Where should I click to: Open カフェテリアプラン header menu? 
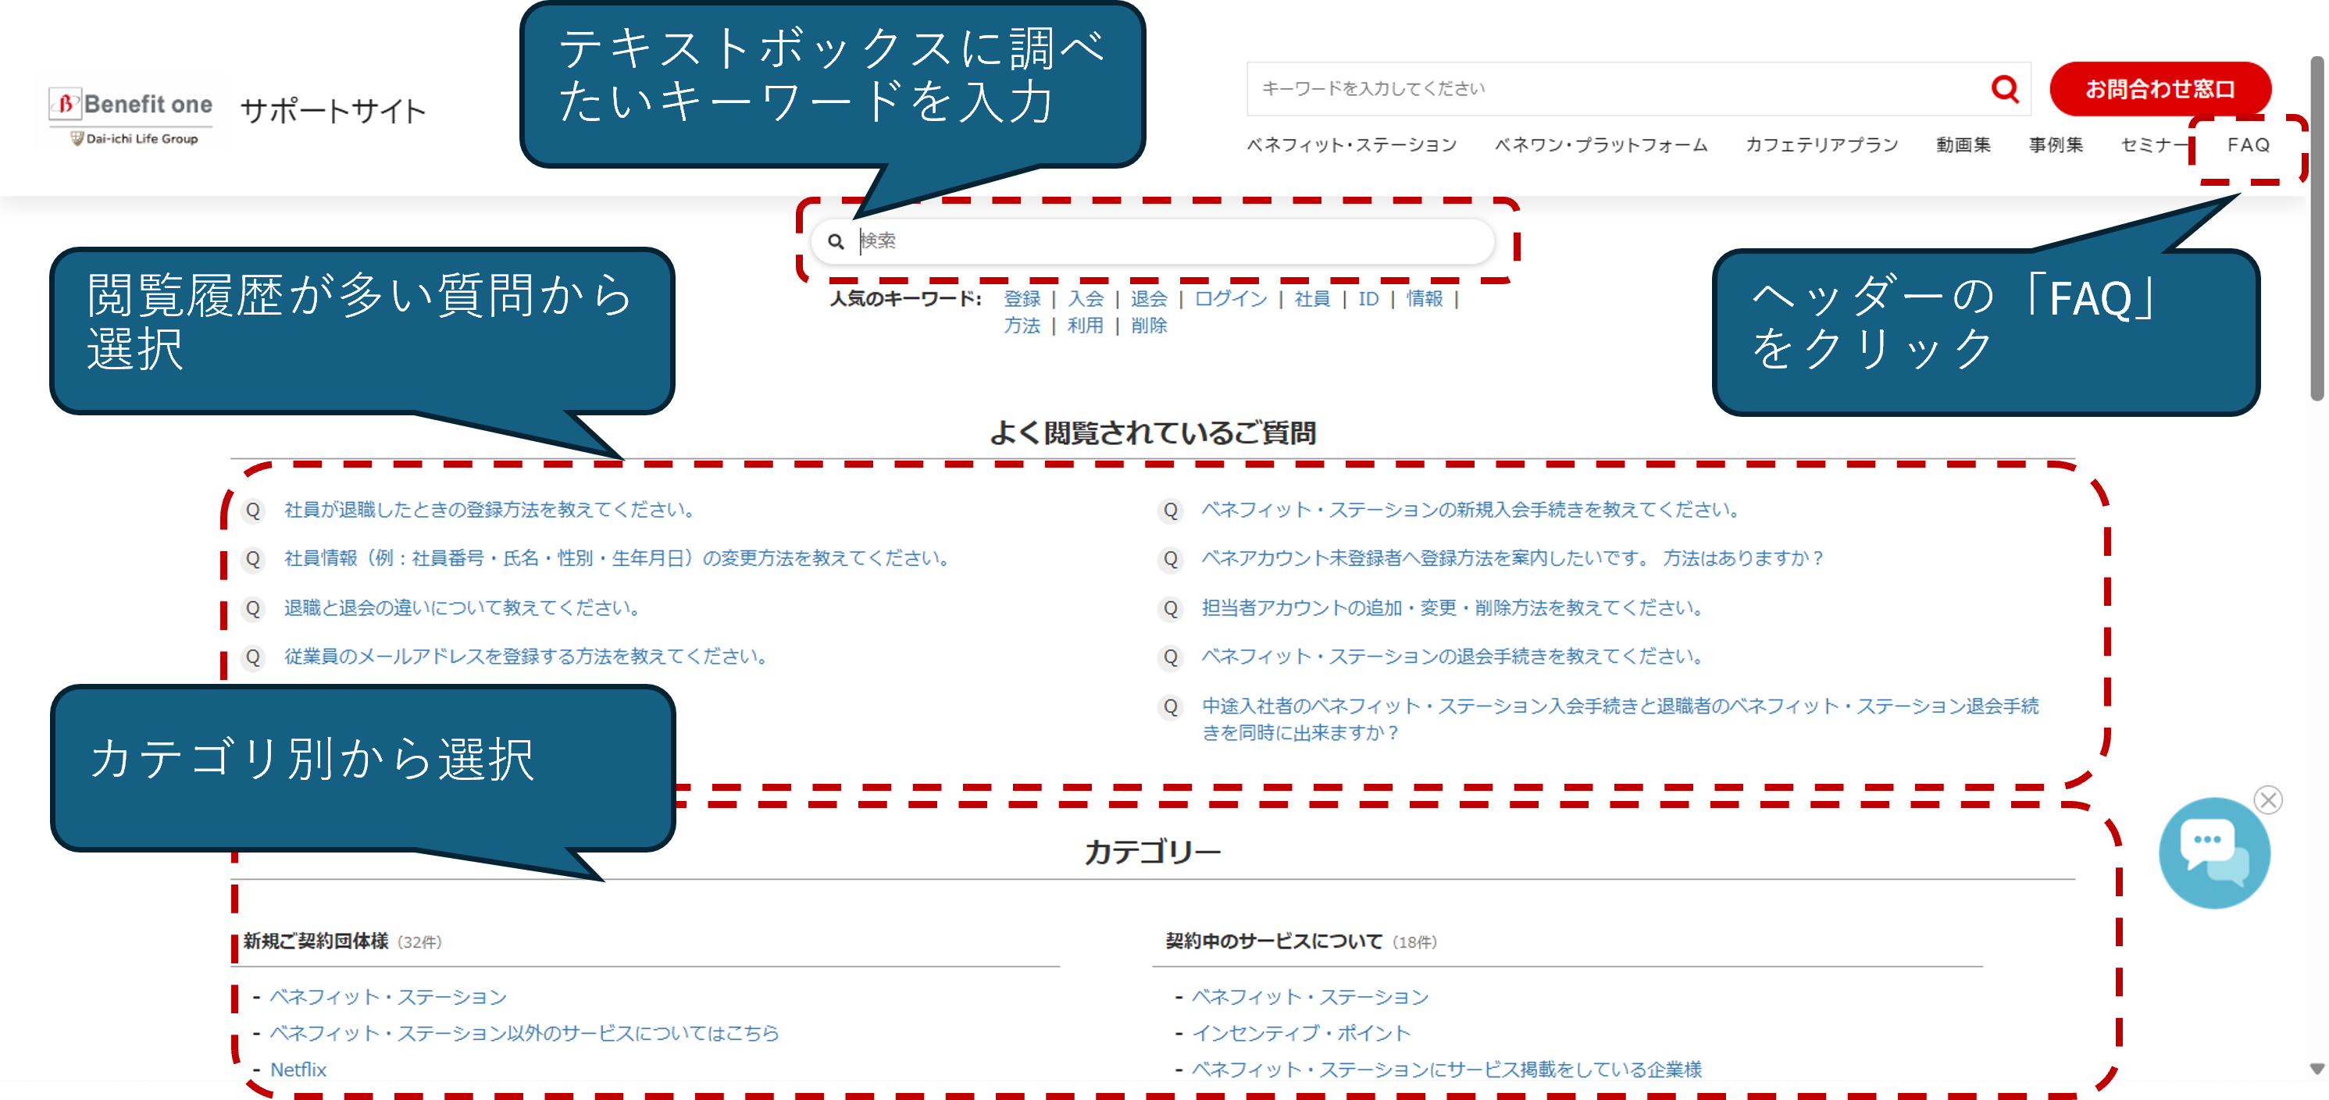[x=1821, y=144]
